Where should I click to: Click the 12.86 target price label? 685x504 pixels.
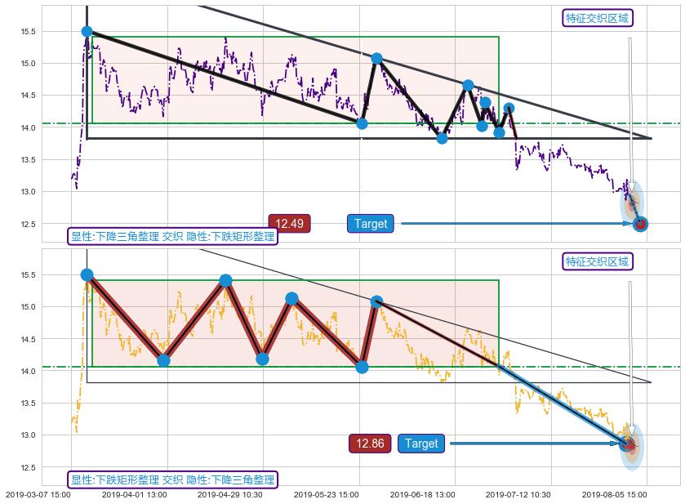370,444
